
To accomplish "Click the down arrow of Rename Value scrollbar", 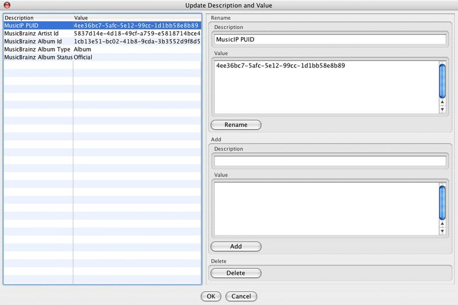I will pos(442,109).
